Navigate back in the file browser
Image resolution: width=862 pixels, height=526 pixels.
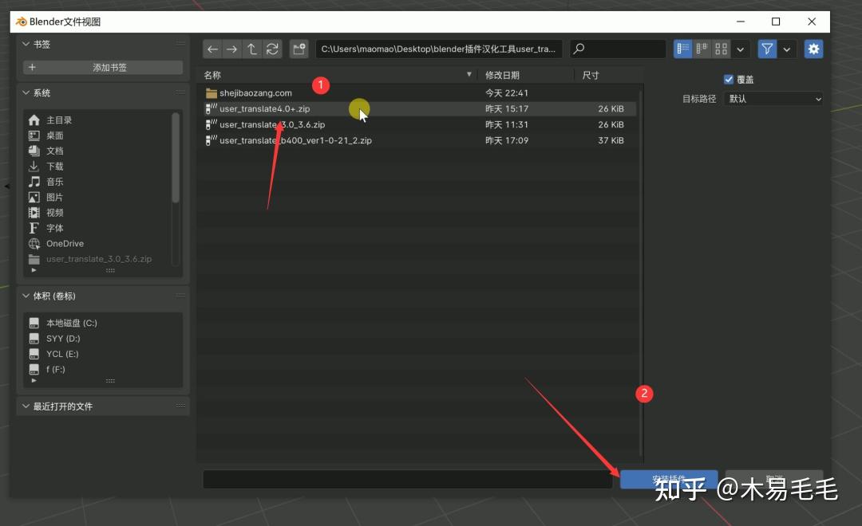(x=212, y=49)
